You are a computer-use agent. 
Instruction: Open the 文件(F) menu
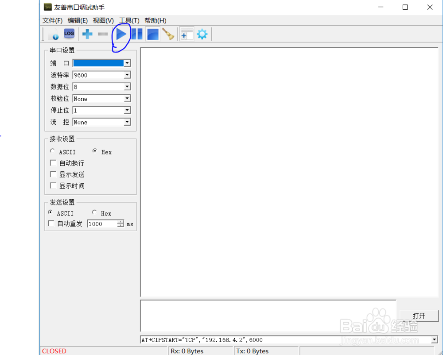pos(52,21)
